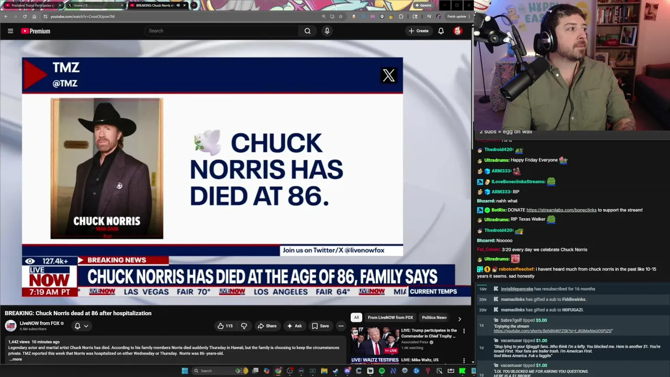The image size is (670, 377).
Task: Select the Politics News chip
Action: (434, 317)
